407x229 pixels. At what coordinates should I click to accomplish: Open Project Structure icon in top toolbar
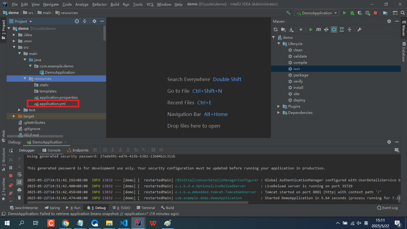(x=385, y=13)
